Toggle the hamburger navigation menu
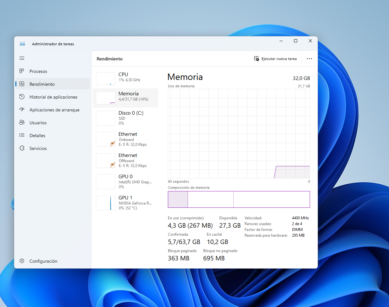Viewport: 389px width, 307px height. tap(22, 58)
